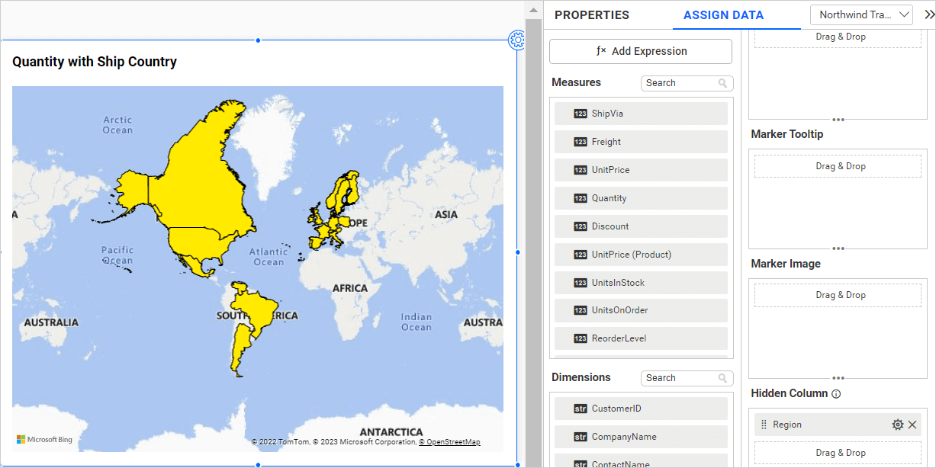Expand the Marker Image section resize dots
Screen dimensions: 936x468
click(x=838, y=378)
